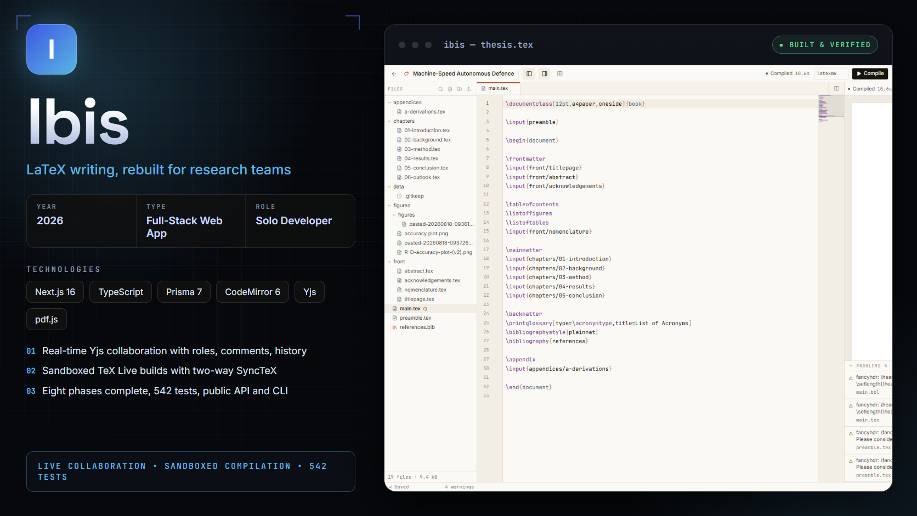Click the split editor icon above minimap

836,88
